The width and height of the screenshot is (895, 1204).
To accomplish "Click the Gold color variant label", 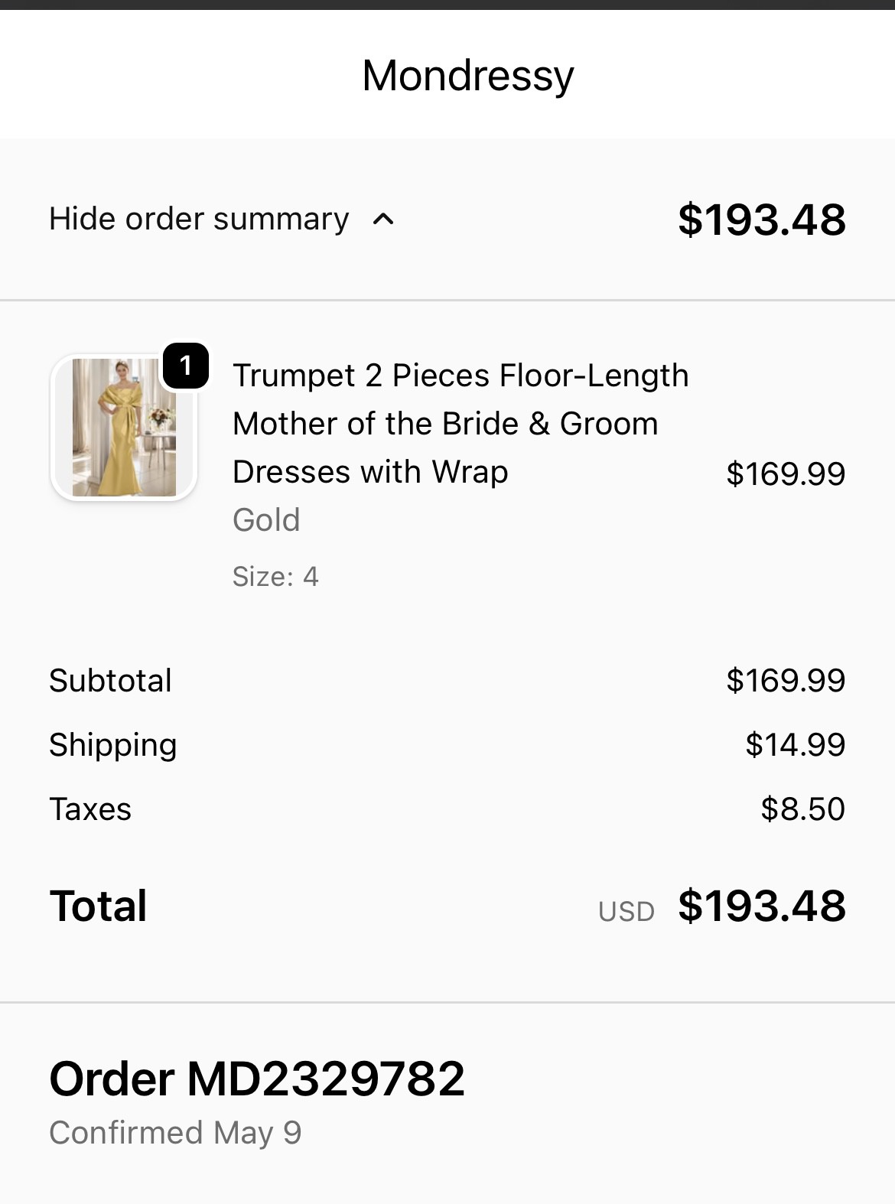I will click(x=266, y=520).
